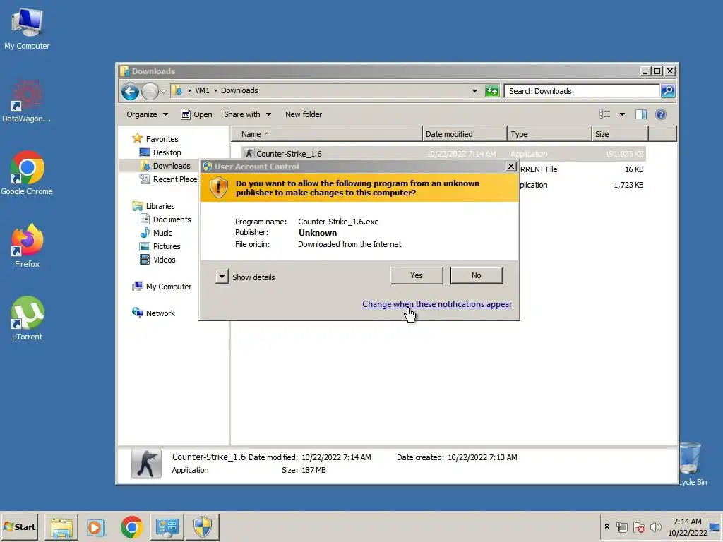Click the UAC warning shield icon
The height and width of the screenshot is (542, 723).
218,188
